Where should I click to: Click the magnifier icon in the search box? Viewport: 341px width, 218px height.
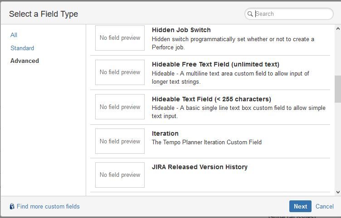click(x=250, y=14)
